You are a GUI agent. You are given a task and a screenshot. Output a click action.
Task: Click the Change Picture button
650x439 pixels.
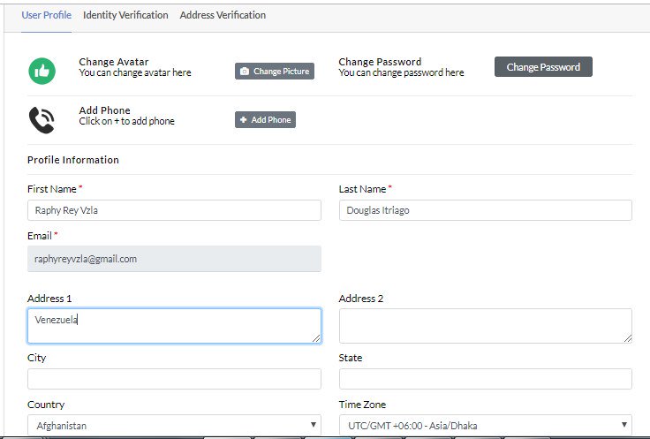coord(275,71)
